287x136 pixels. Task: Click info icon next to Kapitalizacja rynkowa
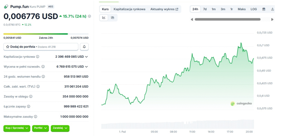[x=38, y=57]
